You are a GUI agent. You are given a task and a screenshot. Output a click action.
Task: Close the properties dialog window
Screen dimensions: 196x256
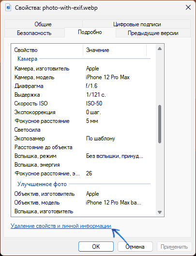[x=188, y=7]
